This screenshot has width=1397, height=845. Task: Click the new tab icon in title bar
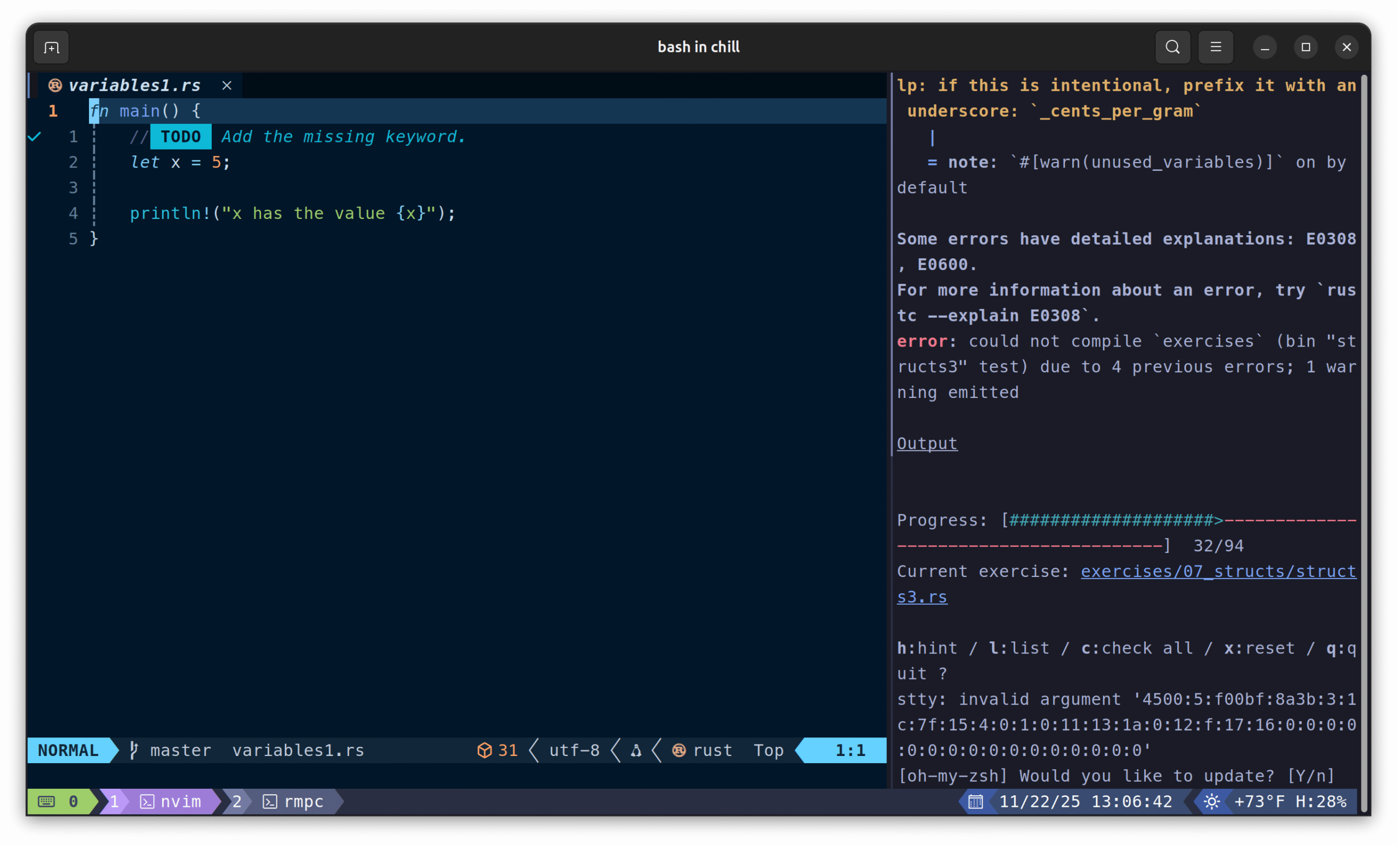(51, 47)
